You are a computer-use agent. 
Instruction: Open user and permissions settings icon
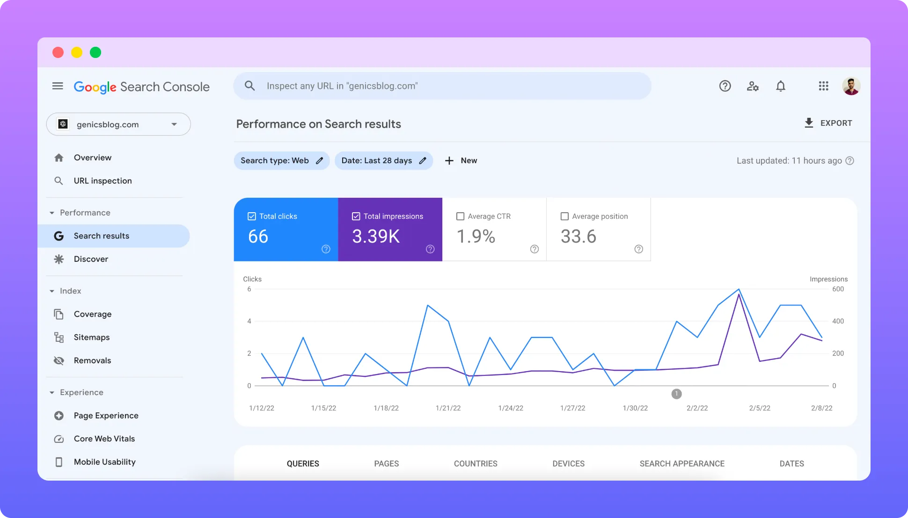click(x=753, y=86)
